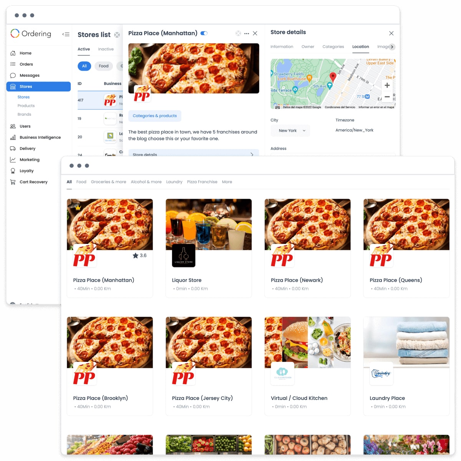Open the Pizza Place (Queens) card

[406, 248]
